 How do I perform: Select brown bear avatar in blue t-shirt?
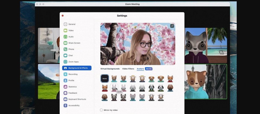[105, 97]
